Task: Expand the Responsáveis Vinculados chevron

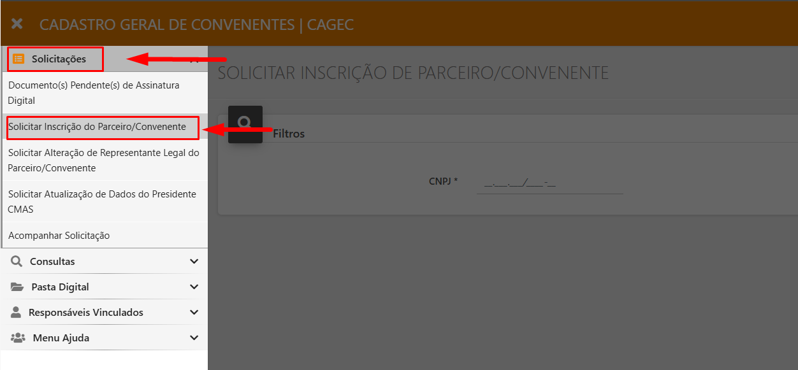Action: pyautogui.click(x=194, y=312)
